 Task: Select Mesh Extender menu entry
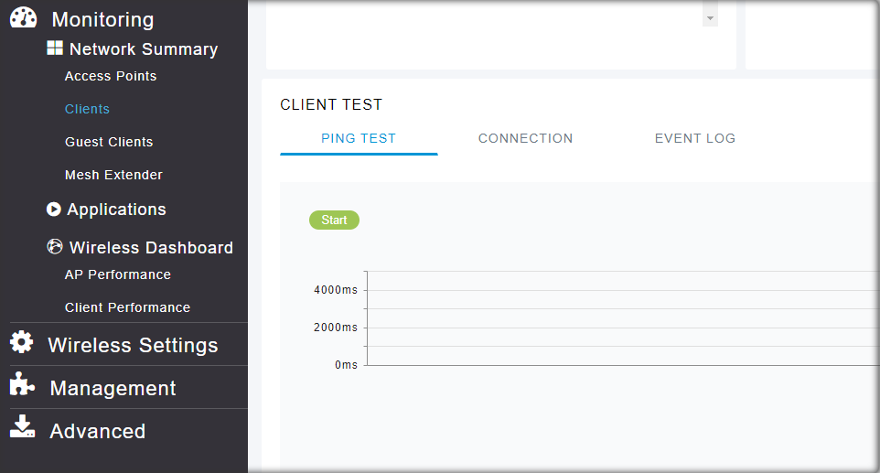click(113, 175)
